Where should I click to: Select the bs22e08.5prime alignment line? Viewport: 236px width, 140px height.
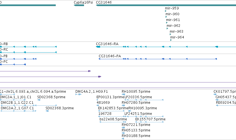(113, 122)
